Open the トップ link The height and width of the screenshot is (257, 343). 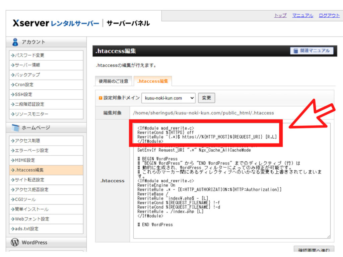coord(280,15)
